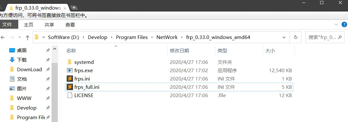Select the LICENSE file icon
This screenshot has height=122, width=348.
click(70, 95)
